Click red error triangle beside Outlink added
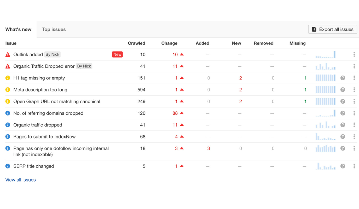 [x=8, y=54]
